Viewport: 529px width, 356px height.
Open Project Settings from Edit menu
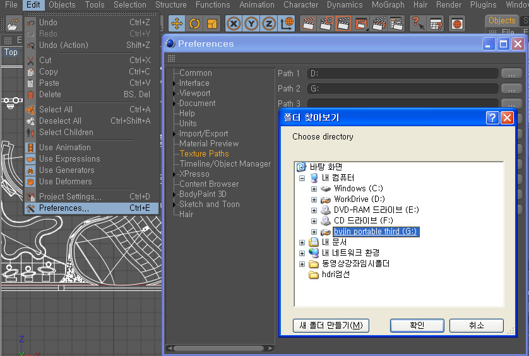(92, 196)
